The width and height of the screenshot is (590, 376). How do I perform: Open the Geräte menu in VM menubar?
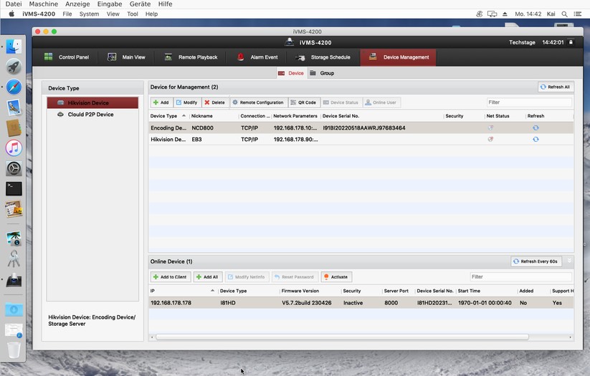140,4
